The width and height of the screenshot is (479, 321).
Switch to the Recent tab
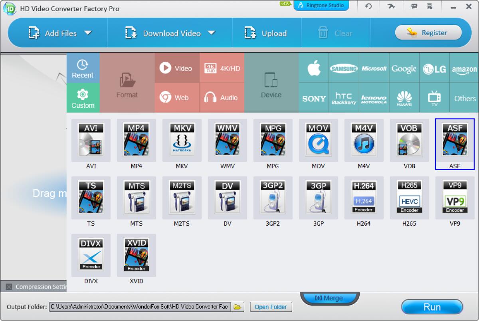(x=83, y=68)
